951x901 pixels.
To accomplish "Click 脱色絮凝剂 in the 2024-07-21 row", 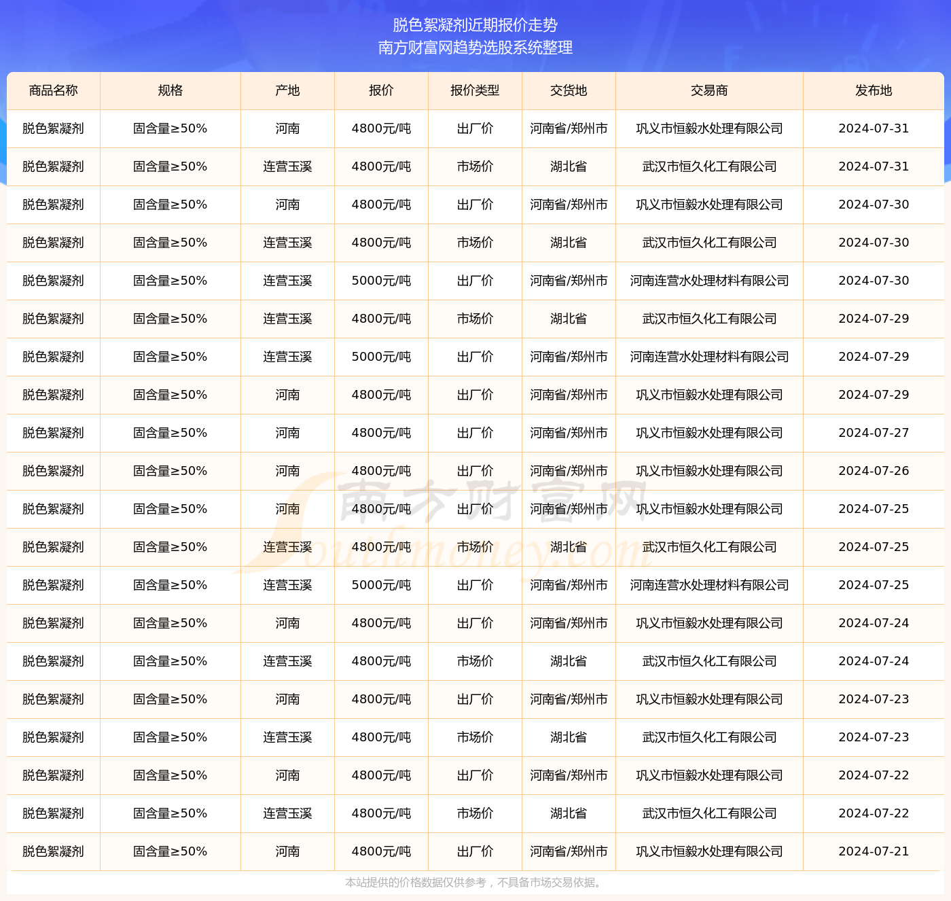I will tap(54, 851).
